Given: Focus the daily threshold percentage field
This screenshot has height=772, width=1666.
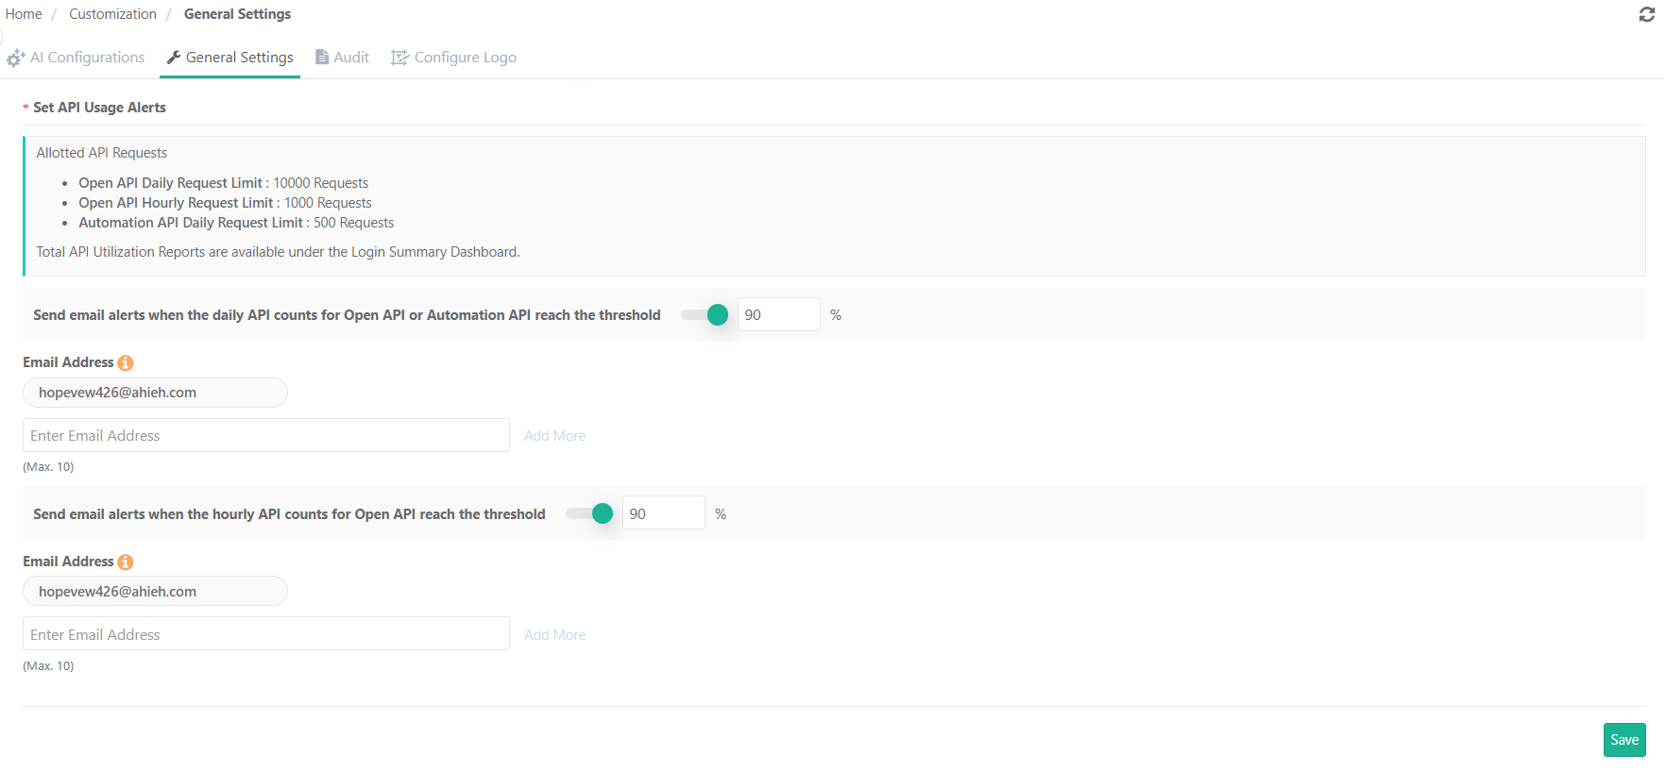Looking at the screenshot, I should pos(779,314).
